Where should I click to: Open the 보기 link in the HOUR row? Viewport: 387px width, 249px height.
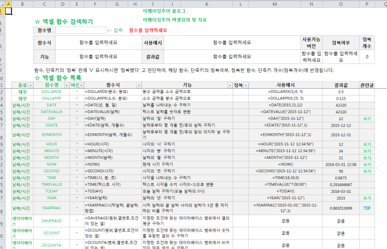click(x=367, y=144)
